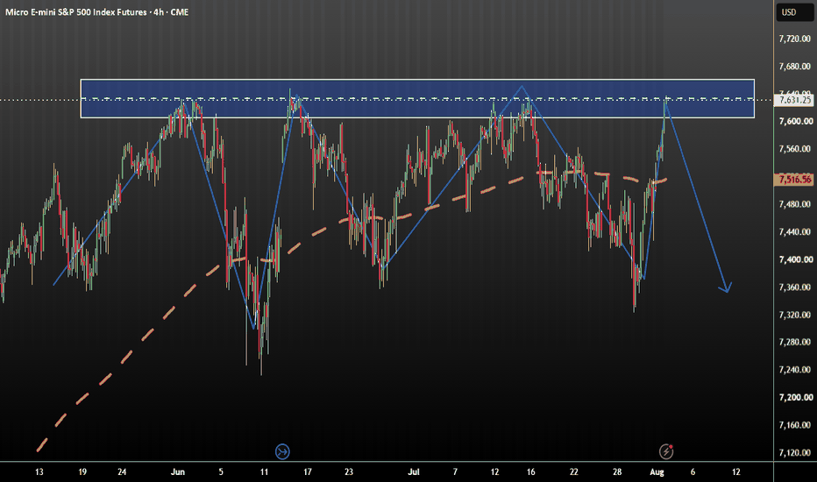Image resolution: width=817 pixels, height=482 pixels.
Task: Click the 28 date label on axis
Action: pyautogui.click(x=617, y=472)
